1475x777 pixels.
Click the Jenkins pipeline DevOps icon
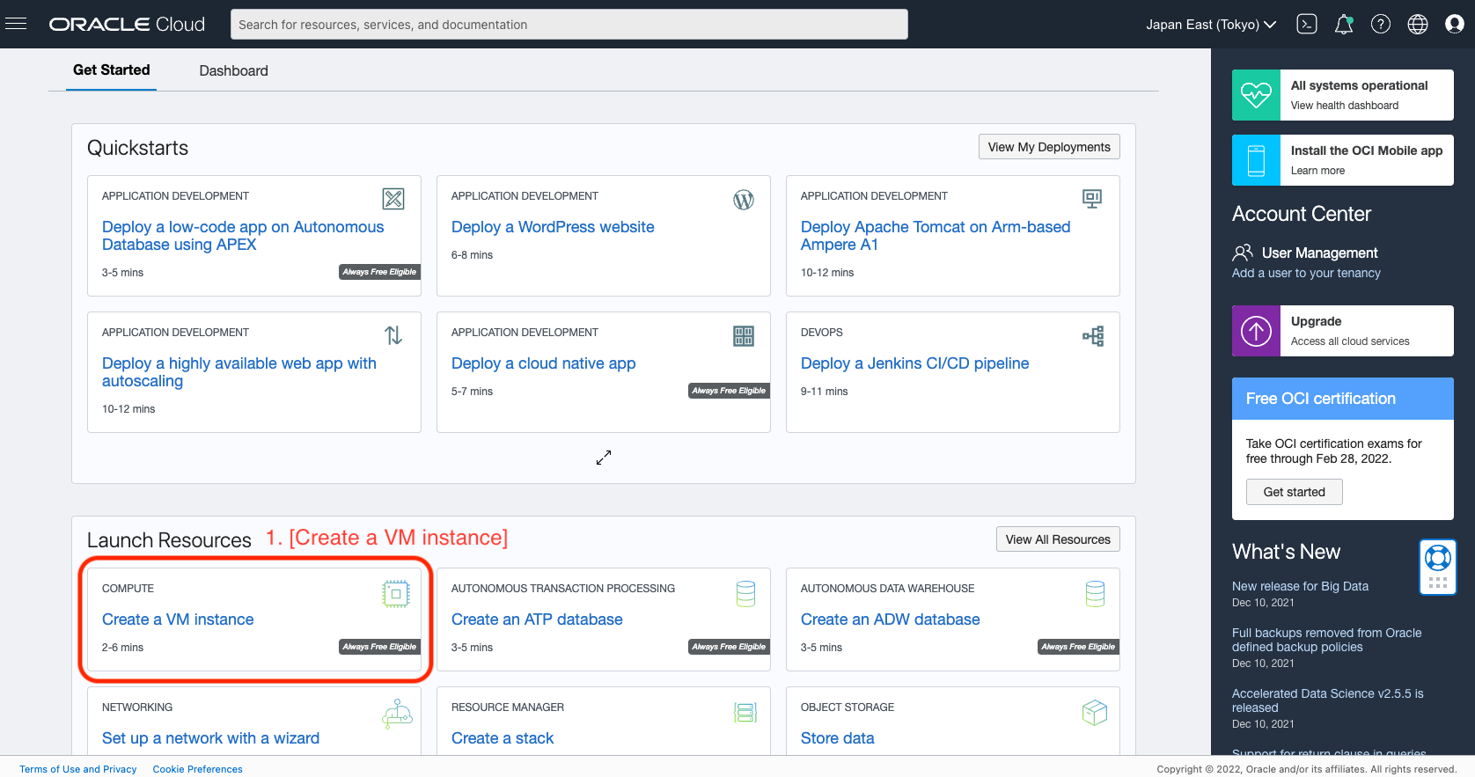[x=1093, y=335]
